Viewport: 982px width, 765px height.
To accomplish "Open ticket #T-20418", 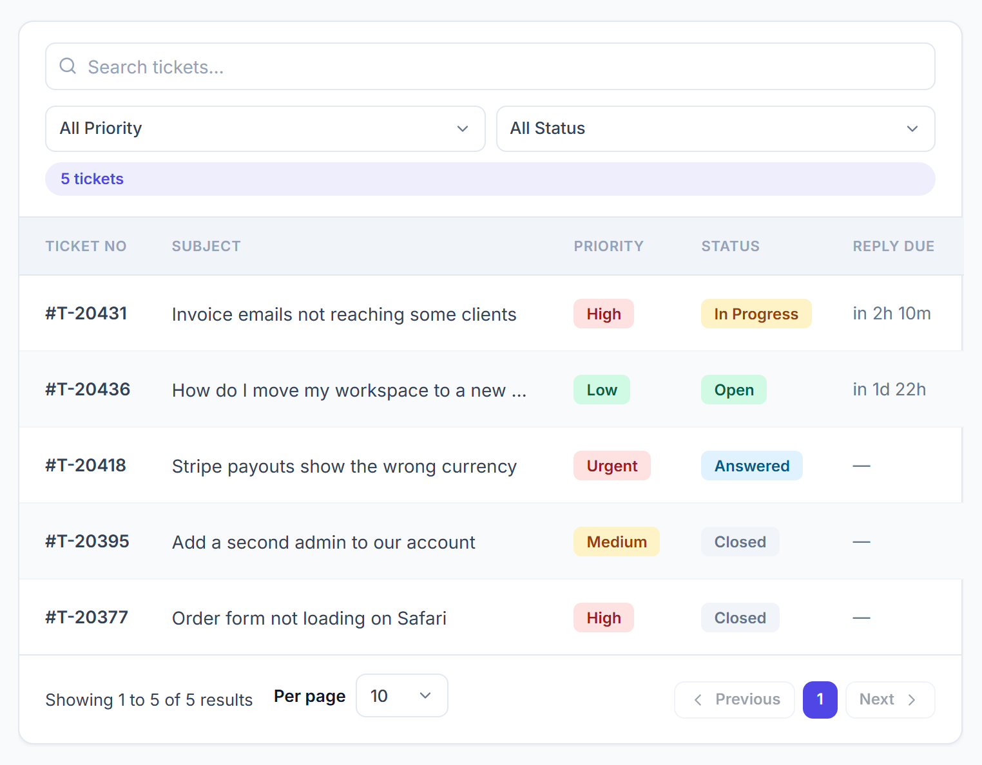I will coord(86,466).
